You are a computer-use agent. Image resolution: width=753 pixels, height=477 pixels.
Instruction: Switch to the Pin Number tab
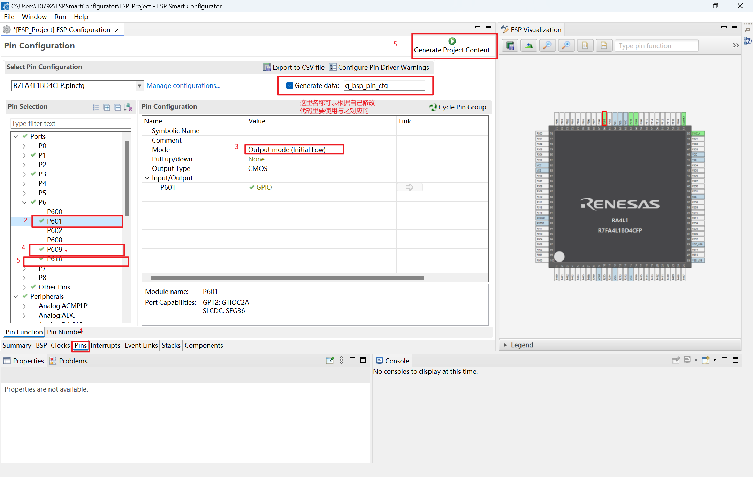point(65,332)
